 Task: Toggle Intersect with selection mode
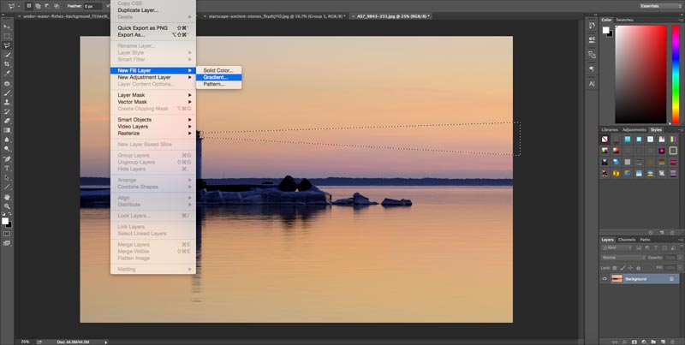57,6
